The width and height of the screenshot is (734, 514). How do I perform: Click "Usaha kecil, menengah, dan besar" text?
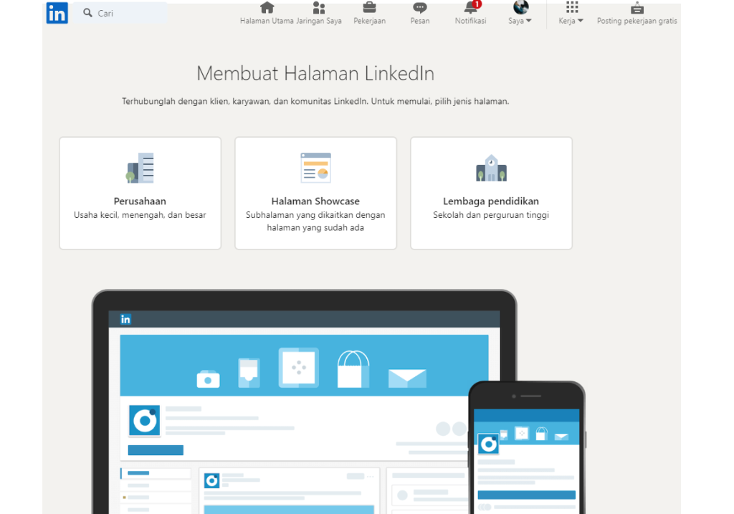click(140, 215)
